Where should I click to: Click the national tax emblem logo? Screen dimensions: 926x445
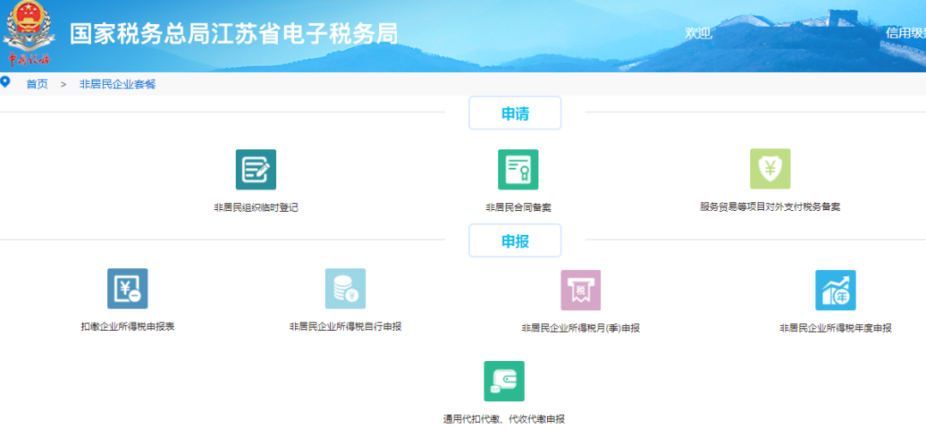(x=29, y=33)
